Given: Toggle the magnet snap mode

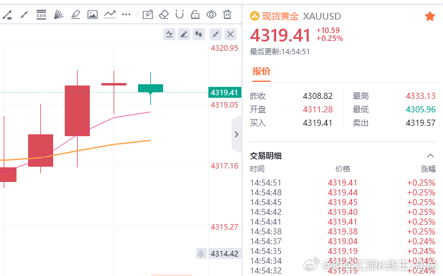Looking at the screenshot, I should (x=180, y=15).
